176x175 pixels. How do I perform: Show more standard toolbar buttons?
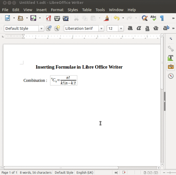click(173, 18)
